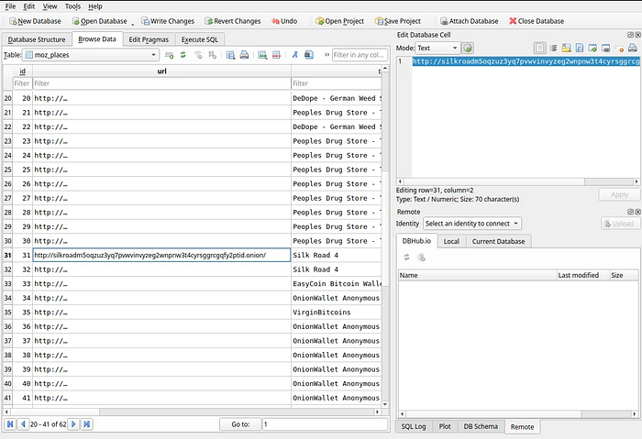Image resolution: width=642 pixels, height=439 pixels.
Task: Click the find in table icon
Action: click(309, 55)
